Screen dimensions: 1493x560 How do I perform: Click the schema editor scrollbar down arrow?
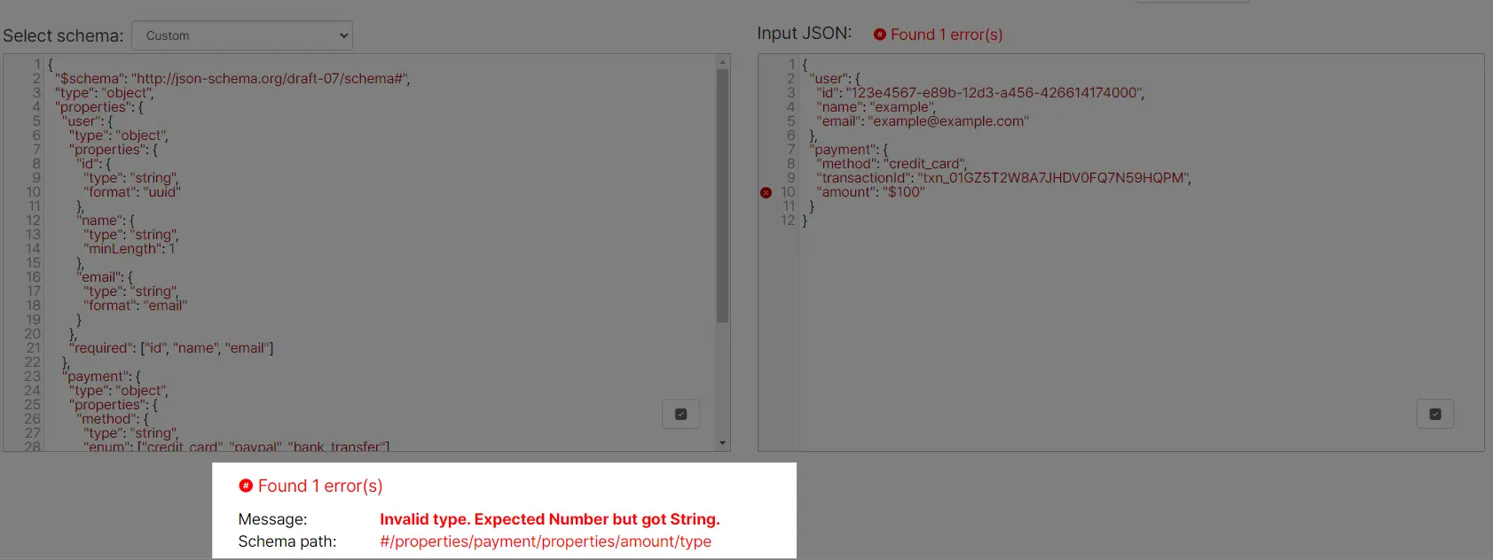pos(722,443)
